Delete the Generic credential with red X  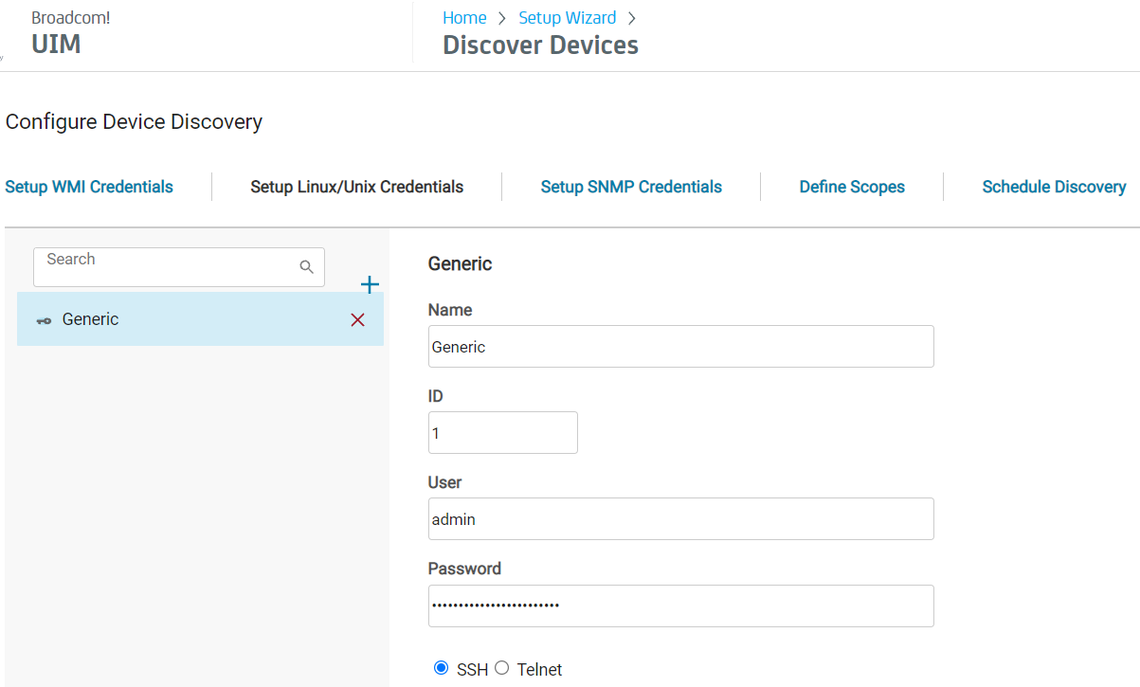357,320
